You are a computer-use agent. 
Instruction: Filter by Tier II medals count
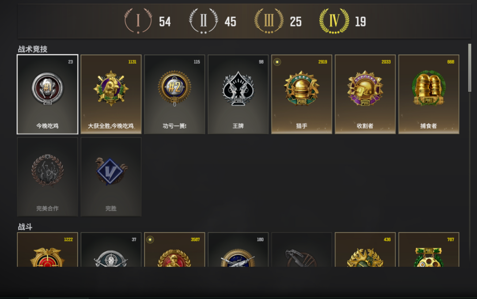pyautogui.click(x=212, y=21)
